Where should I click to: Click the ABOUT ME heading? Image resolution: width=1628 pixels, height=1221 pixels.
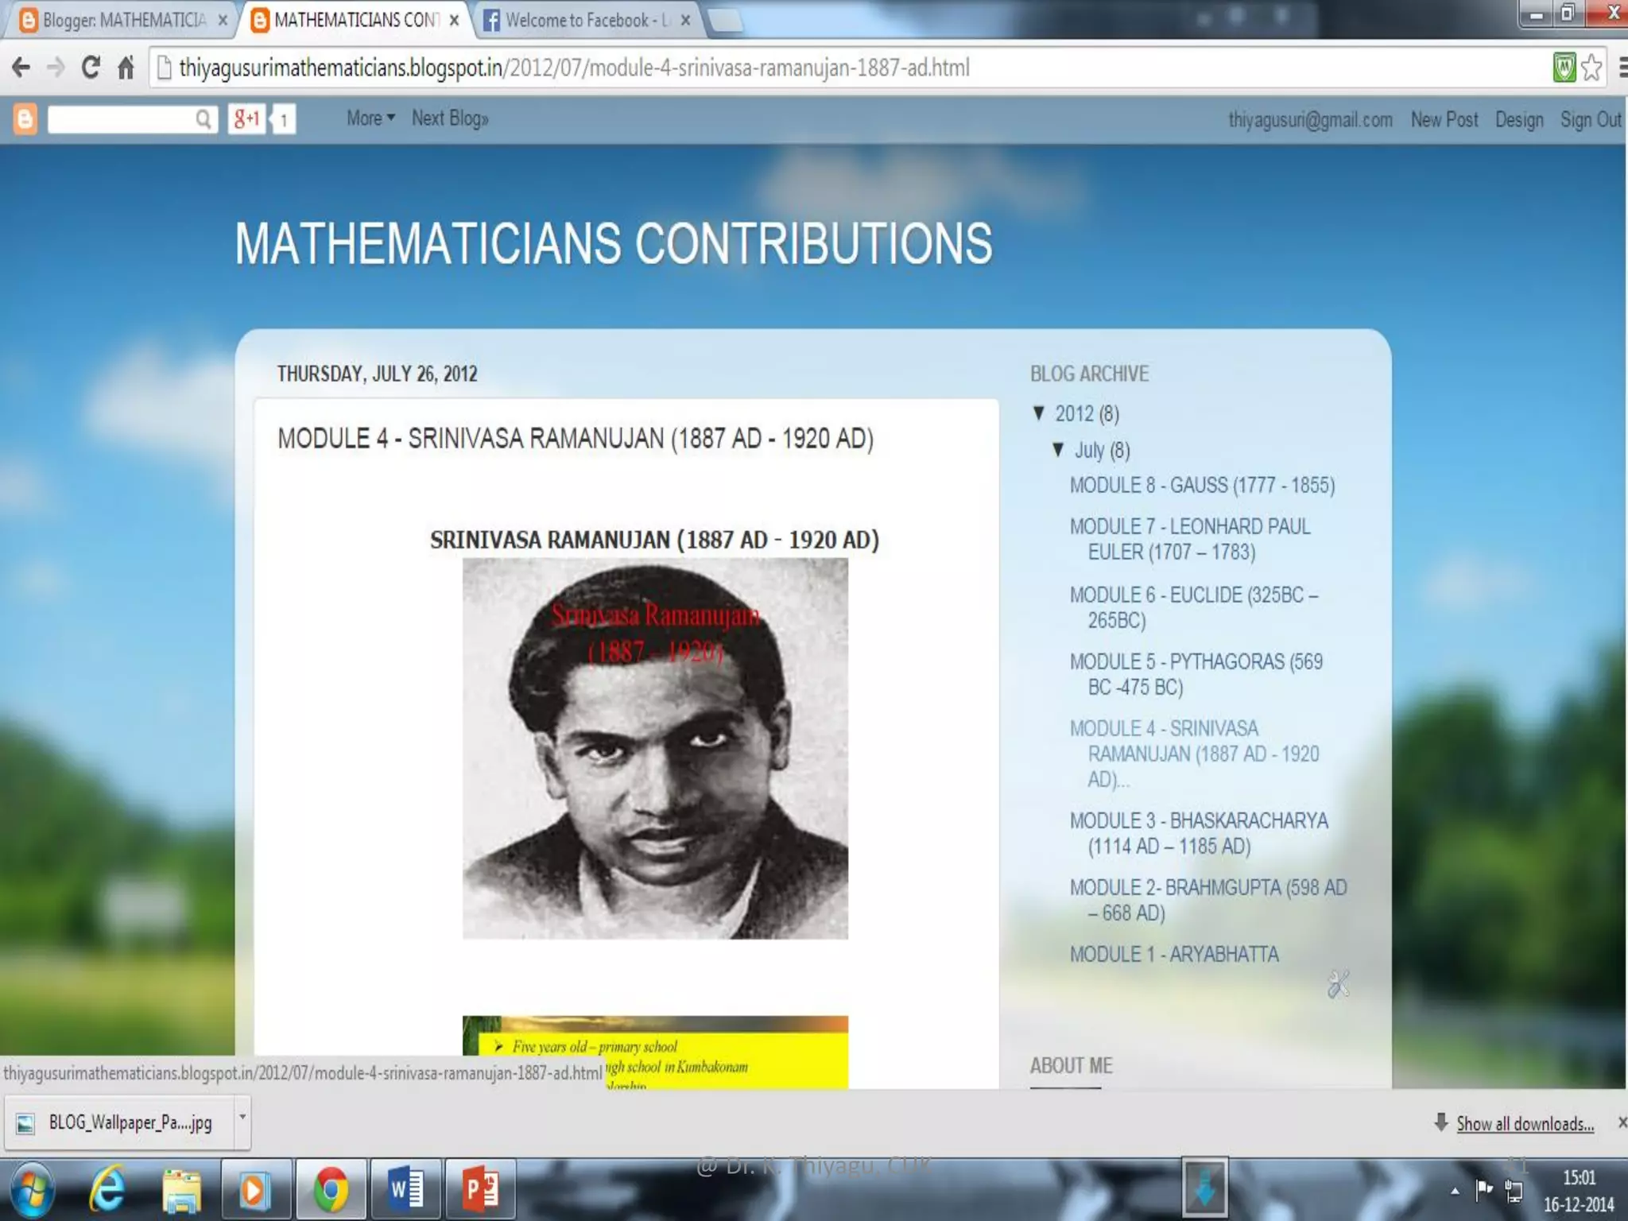pos(1071,1065)
